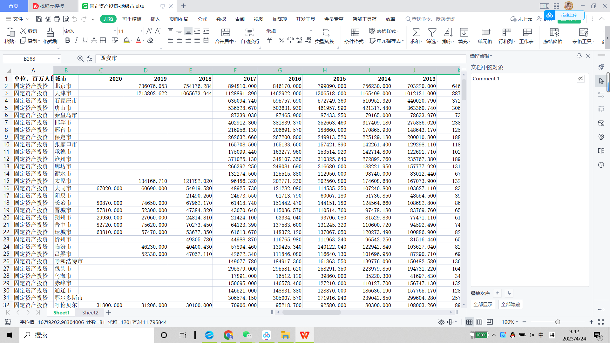
Task: Apply bold formatting with B icon
Action: pos(67,40)
